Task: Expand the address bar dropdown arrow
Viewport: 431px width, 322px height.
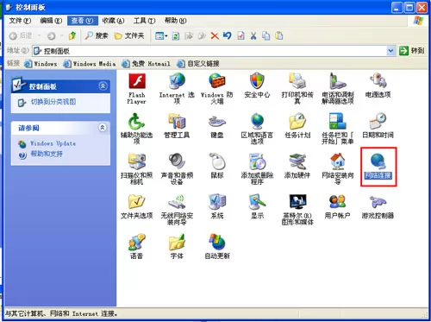Action: click(390, 51)
